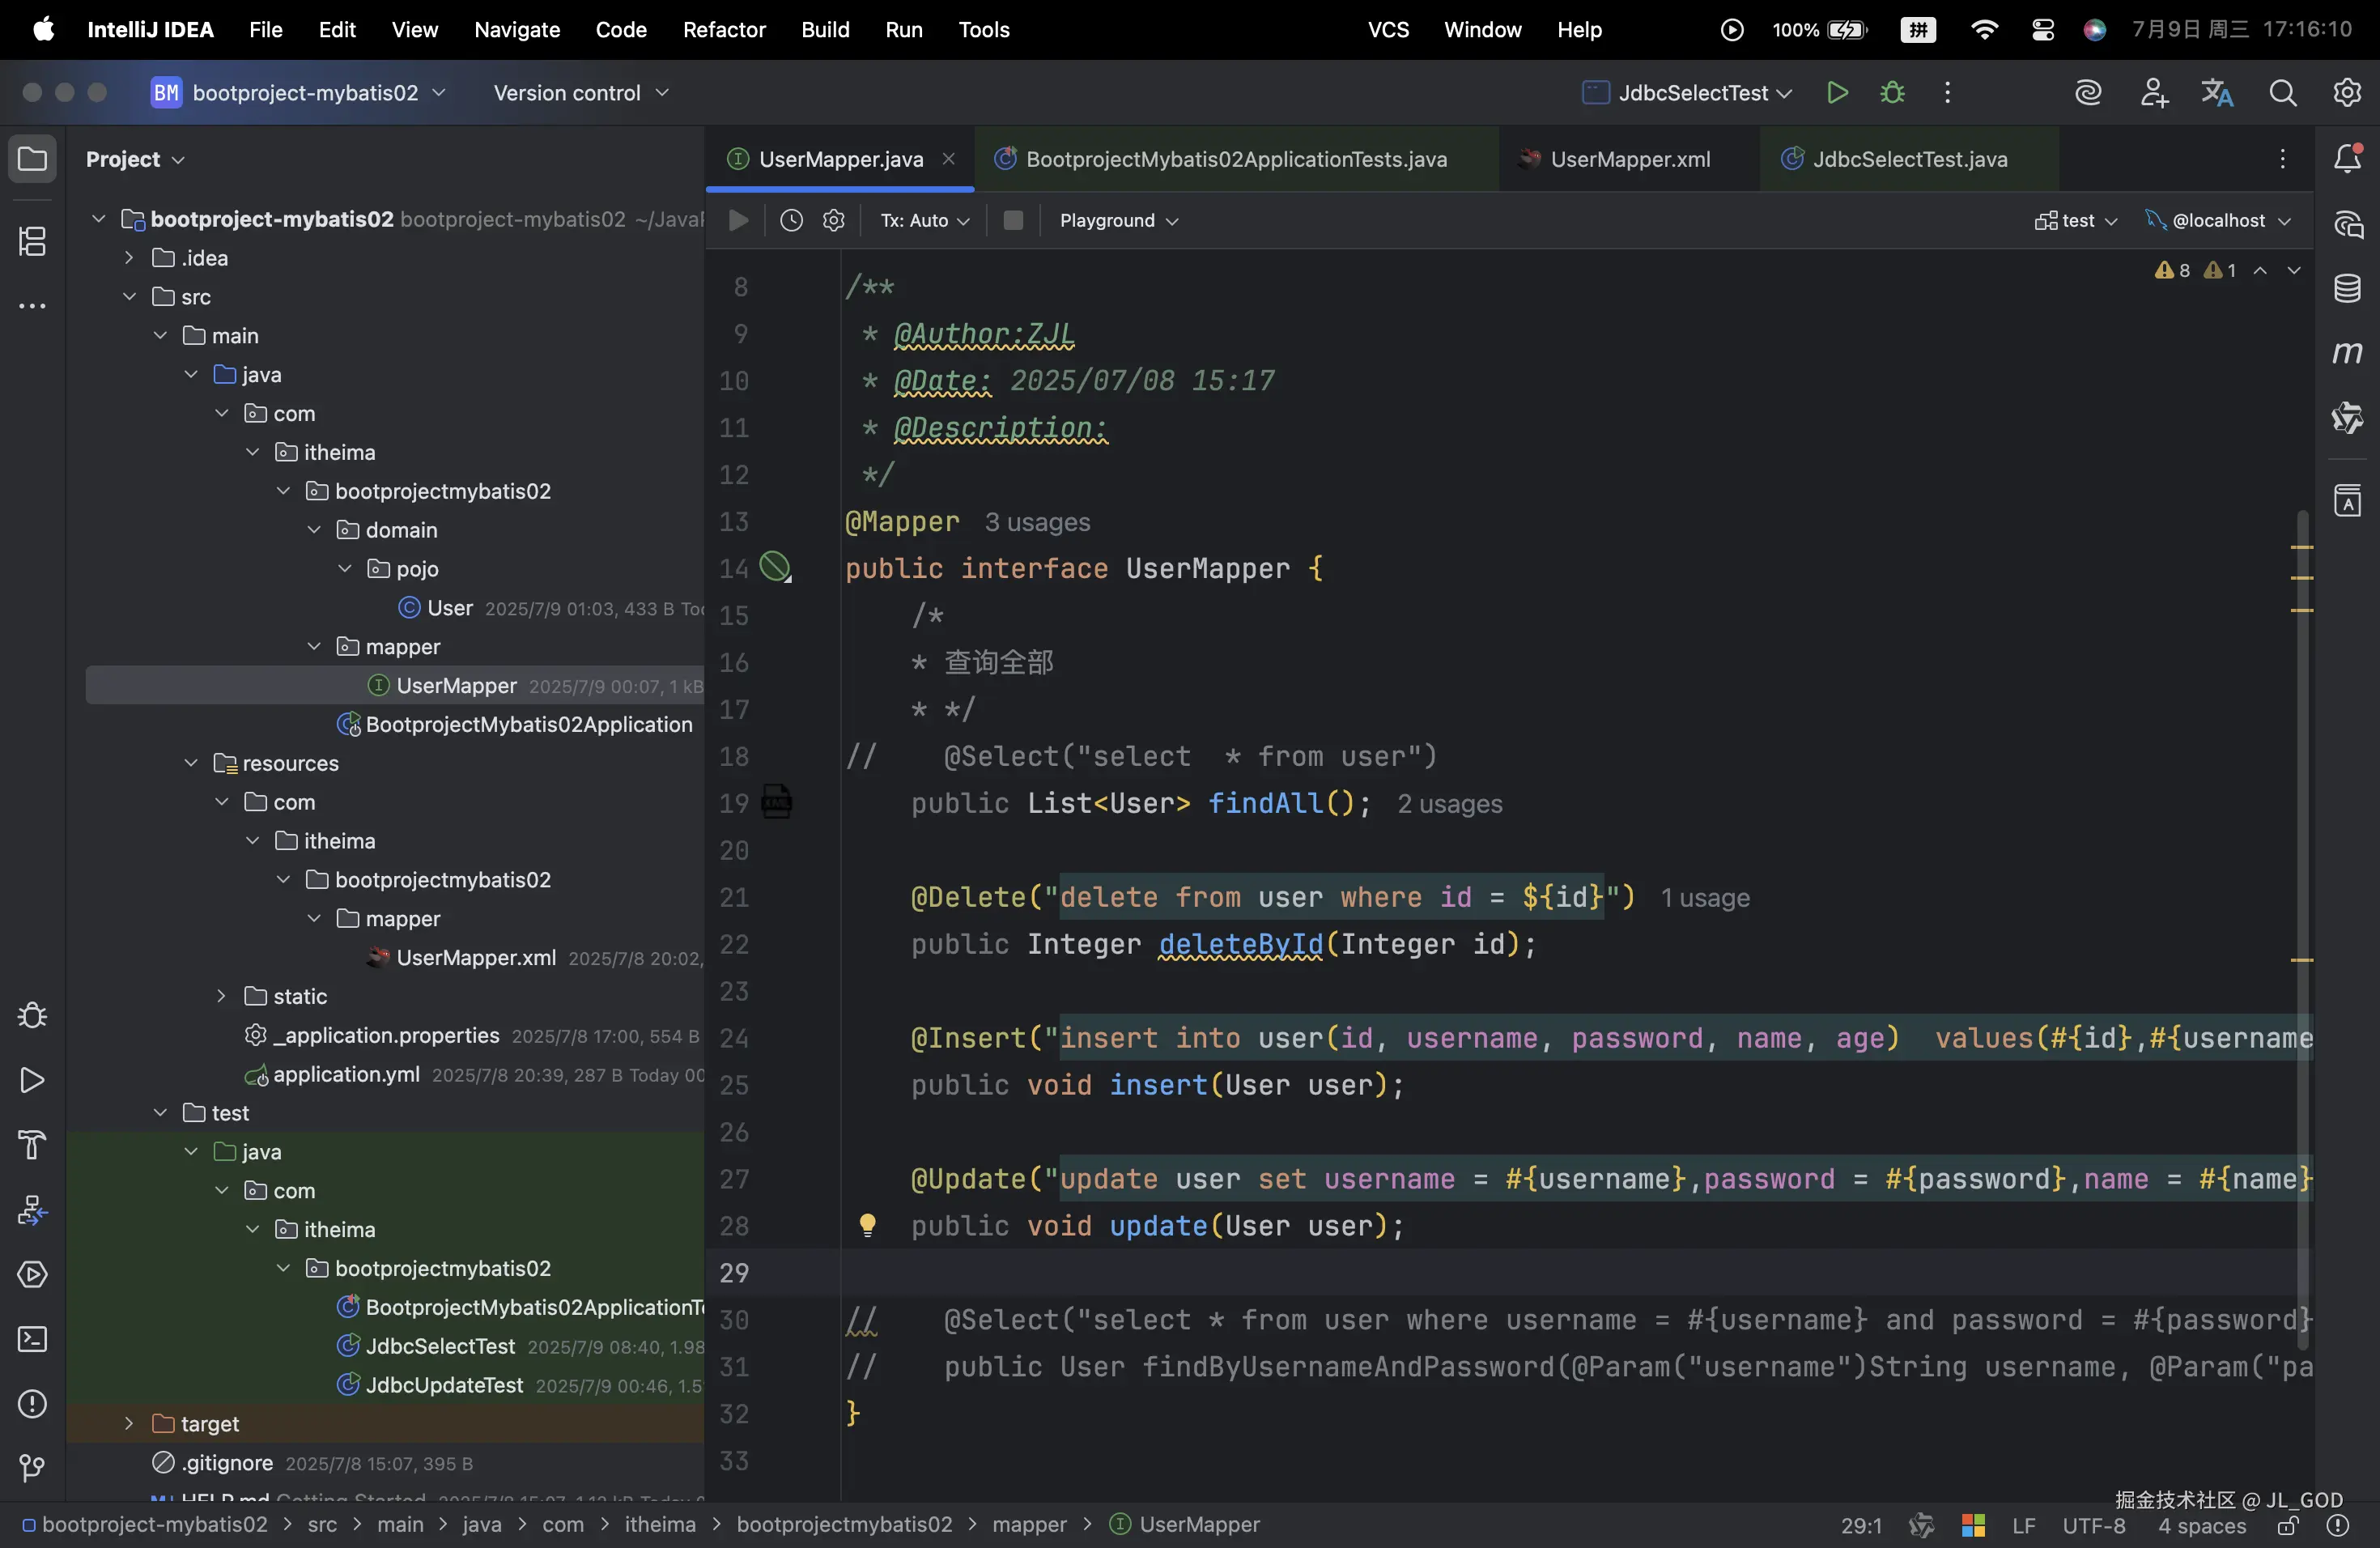Open the Structure tool window icon

[x=32, y=241]
